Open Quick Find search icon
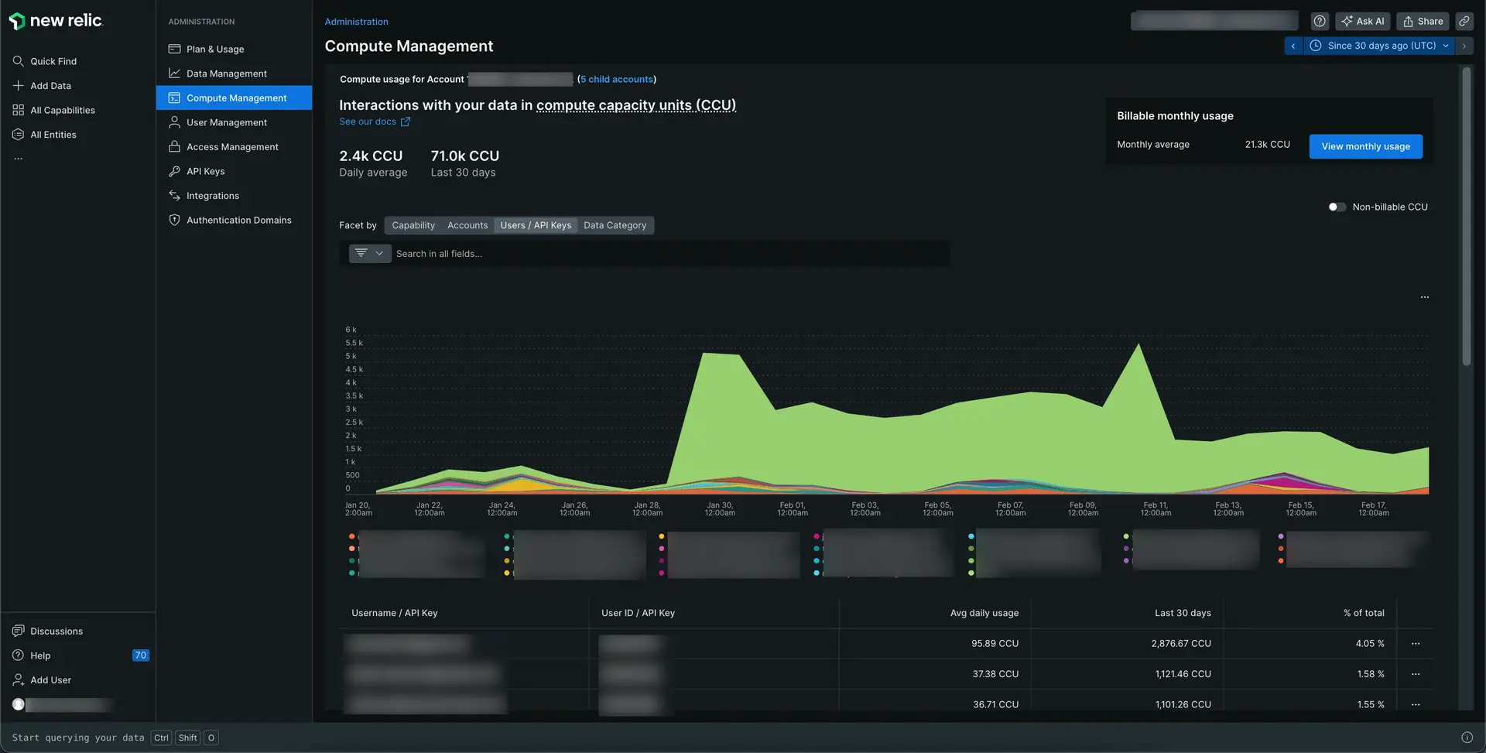Screen dimensions: 1486x753 18,61
